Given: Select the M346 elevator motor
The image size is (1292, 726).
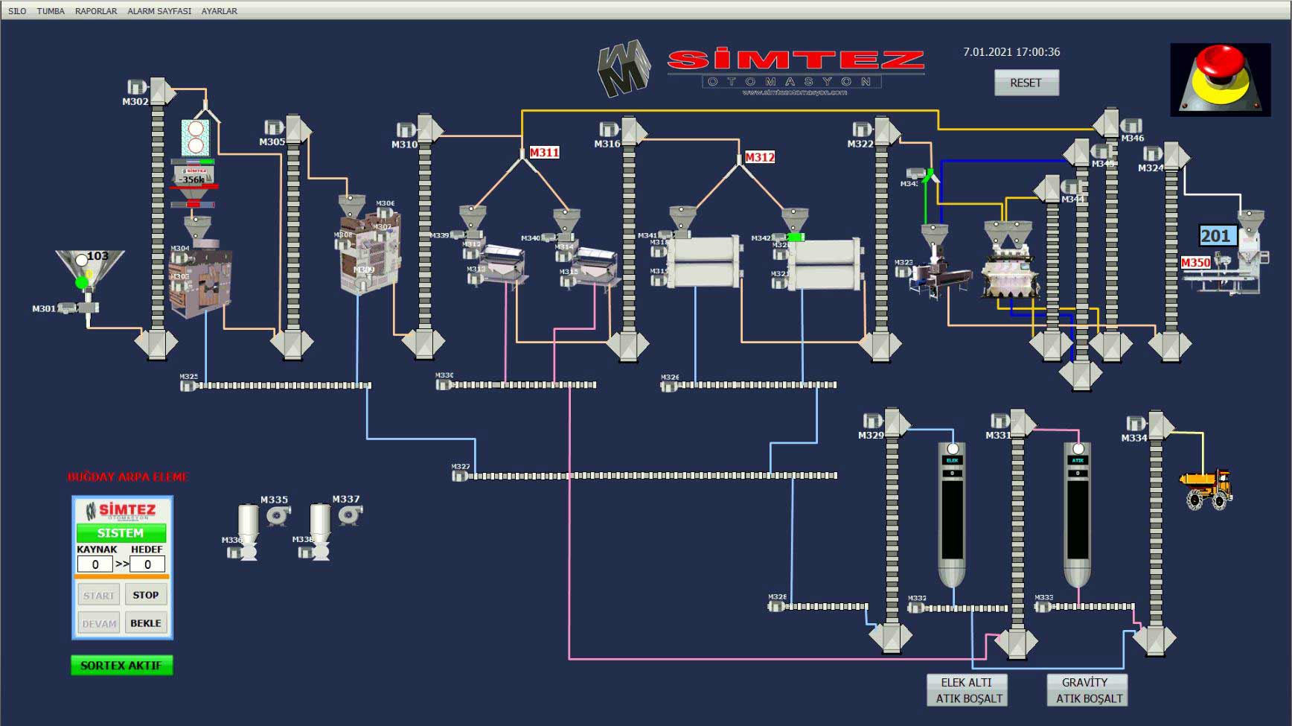Looking at the screenshot, I should (1131, 125).
